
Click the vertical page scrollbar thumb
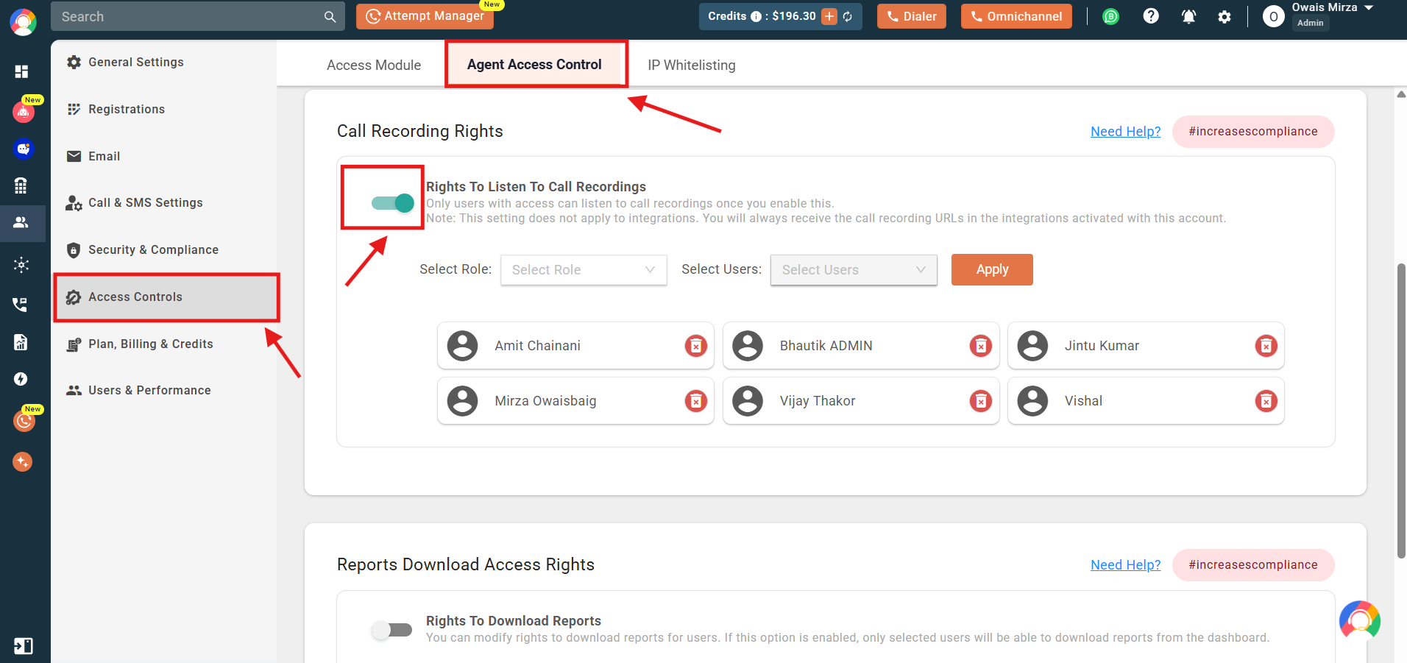tap(1401, 411)
